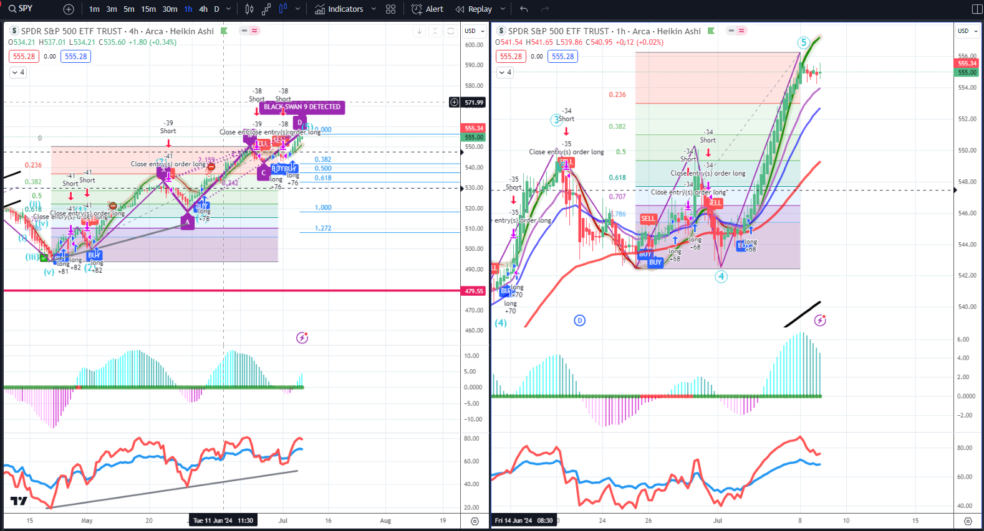Click the green market status flag on 4h chart

coord(224,31)
